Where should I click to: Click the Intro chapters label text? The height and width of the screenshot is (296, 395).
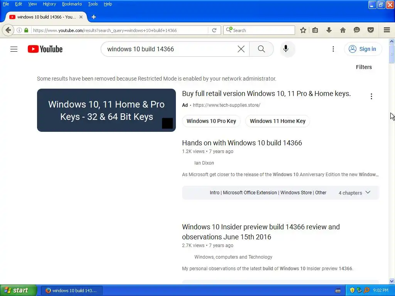(268, 193)
